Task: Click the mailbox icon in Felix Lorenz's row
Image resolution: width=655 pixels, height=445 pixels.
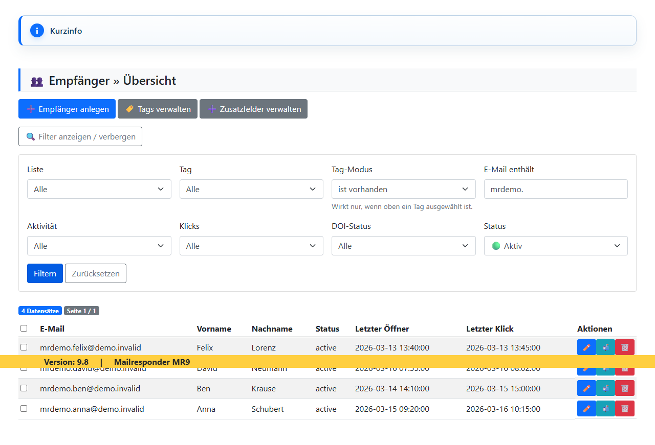Action: (605, 347)
